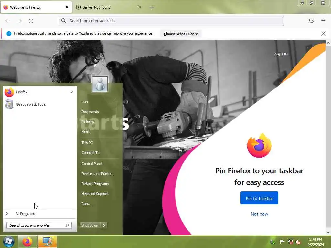Reload the current page

(x=31, y=21)
